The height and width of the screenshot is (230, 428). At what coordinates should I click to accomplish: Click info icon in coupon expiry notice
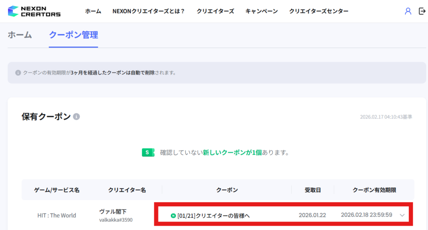tap(18, 72)
